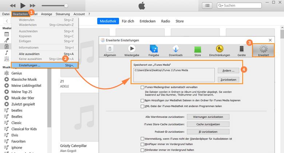This screenshot has width=284, height=153.
Task: Open Musik der 90er playlist icon
Action: click(x=7, y=98)
